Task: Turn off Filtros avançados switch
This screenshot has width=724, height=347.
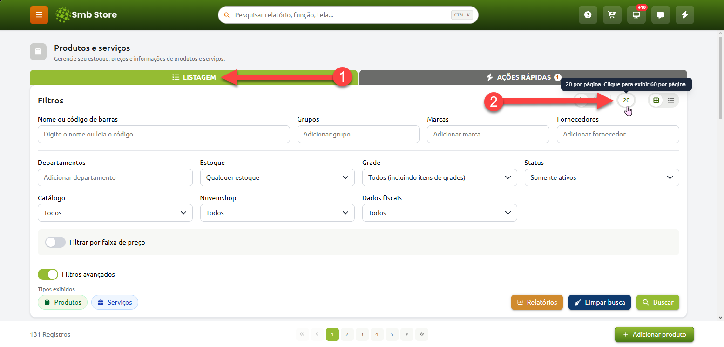Action: coord(48,274)
